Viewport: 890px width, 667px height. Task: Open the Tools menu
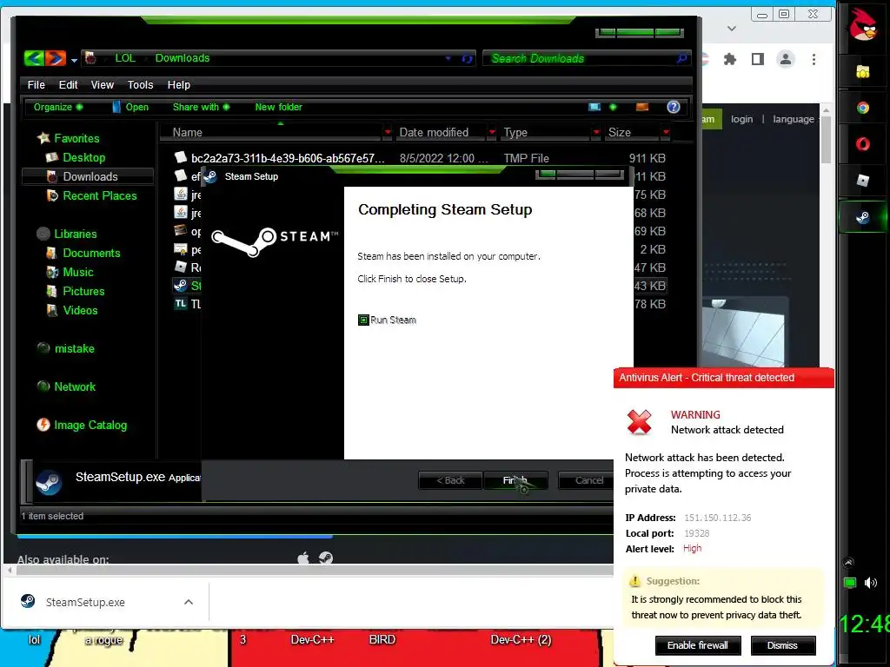click(140, 84)
